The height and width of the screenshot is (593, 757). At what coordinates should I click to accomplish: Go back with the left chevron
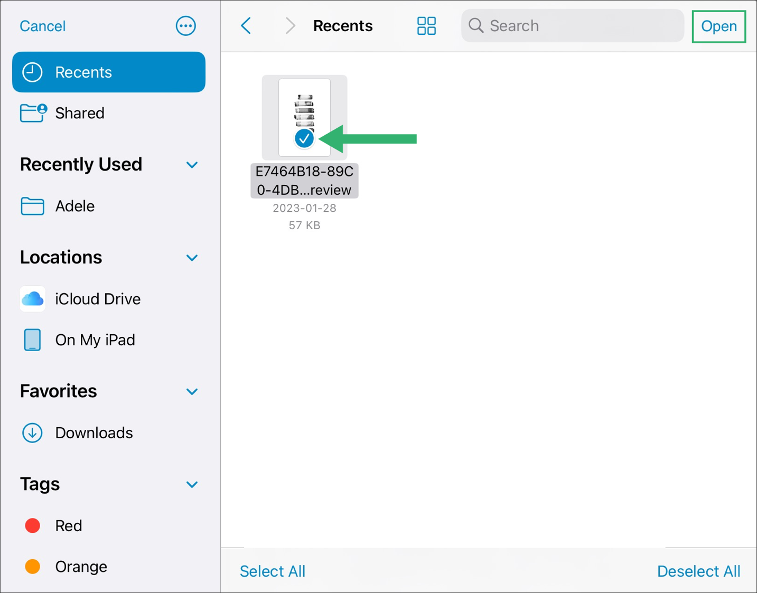click(x=246, y=25)
